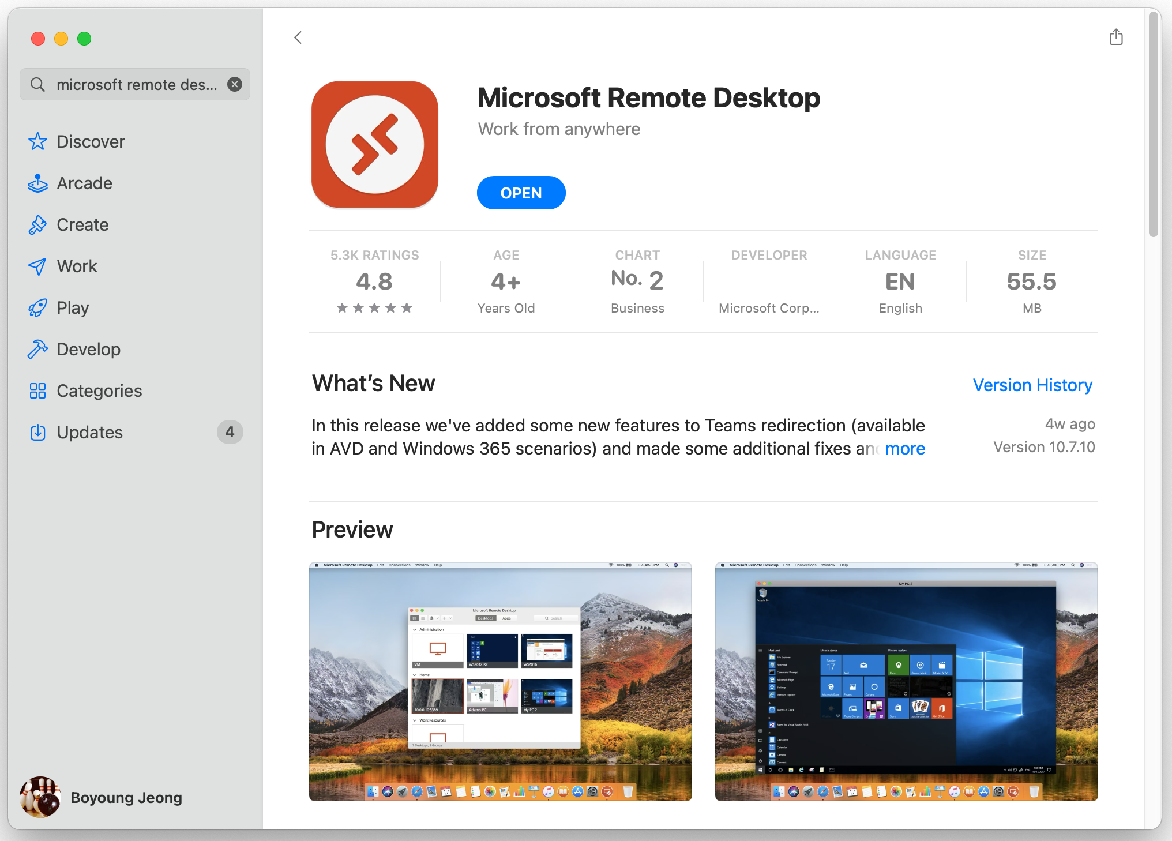Viewport: 1172px width, 841px height.
Task: Click the 55.5 MB size info
Action: pyautogui.click(x=1032, y=282)
